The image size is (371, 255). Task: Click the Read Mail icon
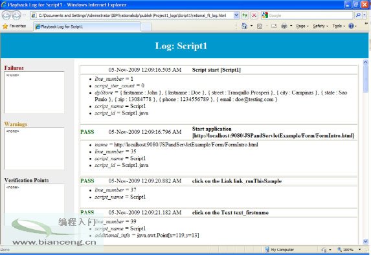[x=274, y=26]
